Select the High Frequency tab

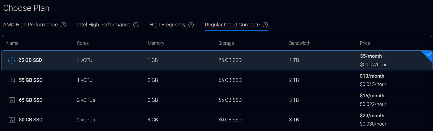click(x=168, y=25)
